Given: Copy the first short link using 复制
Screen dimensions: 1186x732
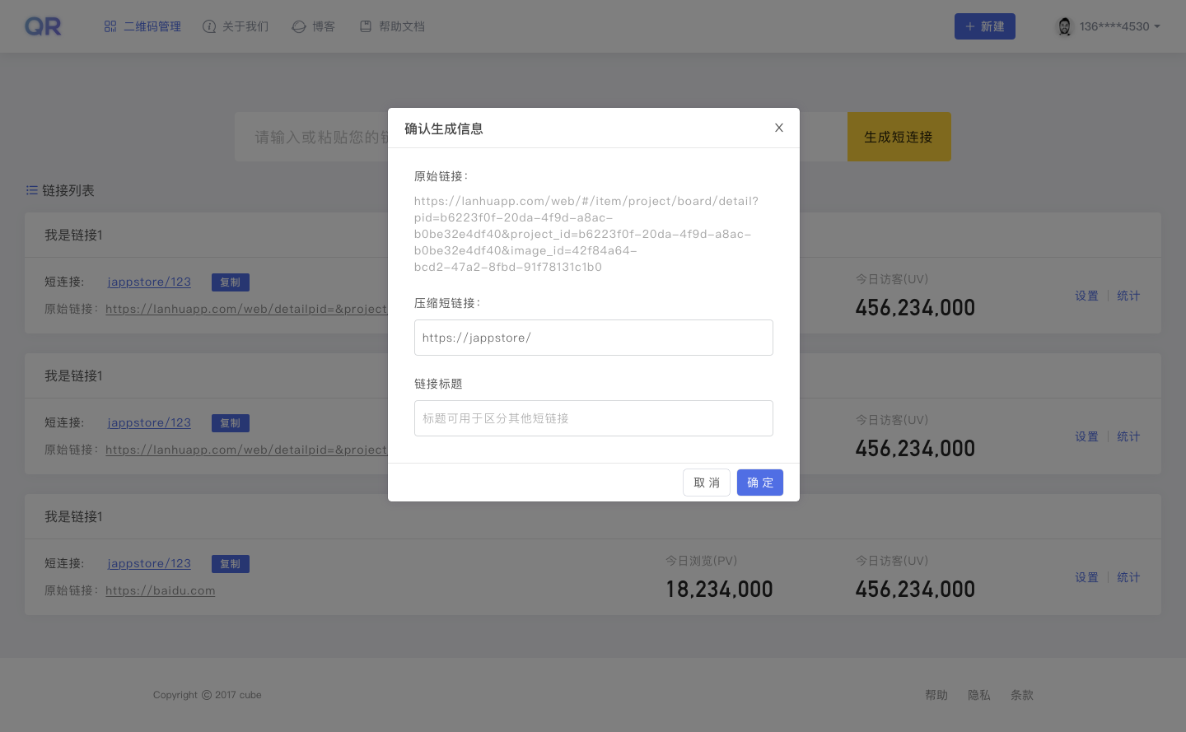Looking at the screenshot, I should tap(230, 282).
